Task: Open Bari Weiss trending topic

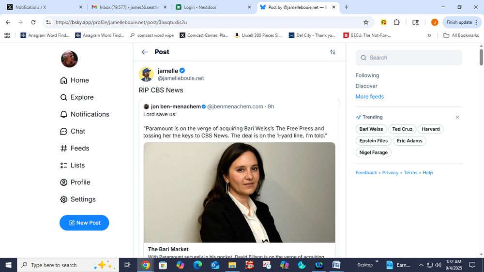Action: pos(371,129)
